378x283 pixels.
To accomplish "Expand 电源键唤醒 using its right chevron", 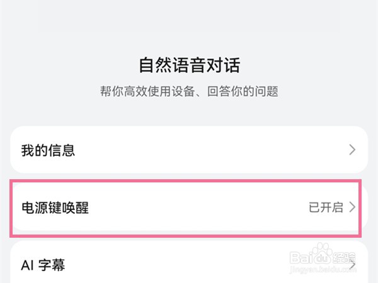I will tap(352, 207).
